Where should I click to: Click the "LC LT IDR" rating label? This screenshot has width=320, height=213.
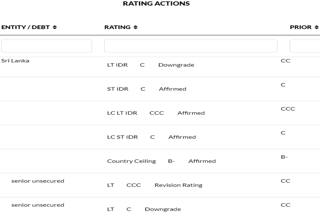(x=122, y=113)
